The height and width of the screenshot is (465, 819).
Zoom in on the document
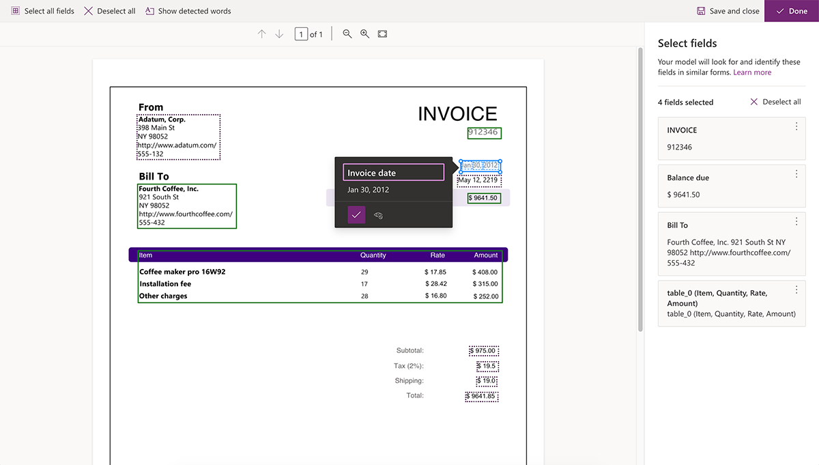364,34
